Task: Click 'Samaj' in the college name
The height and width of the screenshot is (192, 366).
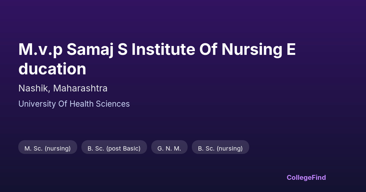Action: tap(90, 50)
